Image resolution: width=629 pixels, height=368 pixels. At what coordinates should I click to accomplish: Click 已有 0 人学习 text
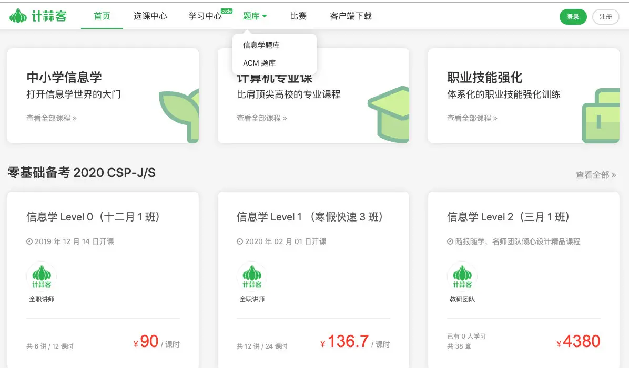point(466,337)
